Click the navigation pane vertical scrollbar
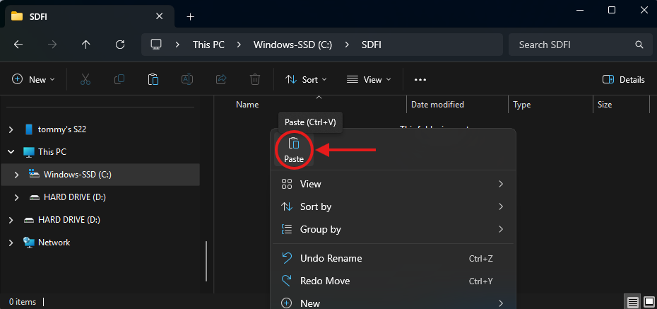 click(206, 261)
